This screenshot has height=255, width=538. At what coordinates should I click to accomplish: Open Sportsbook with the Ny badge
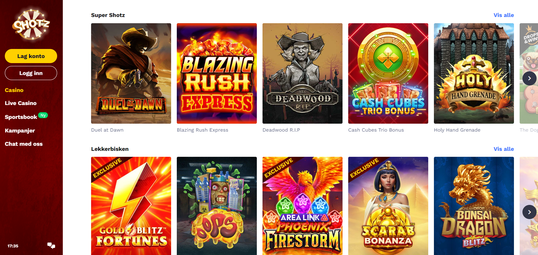[x=26, y=116]
